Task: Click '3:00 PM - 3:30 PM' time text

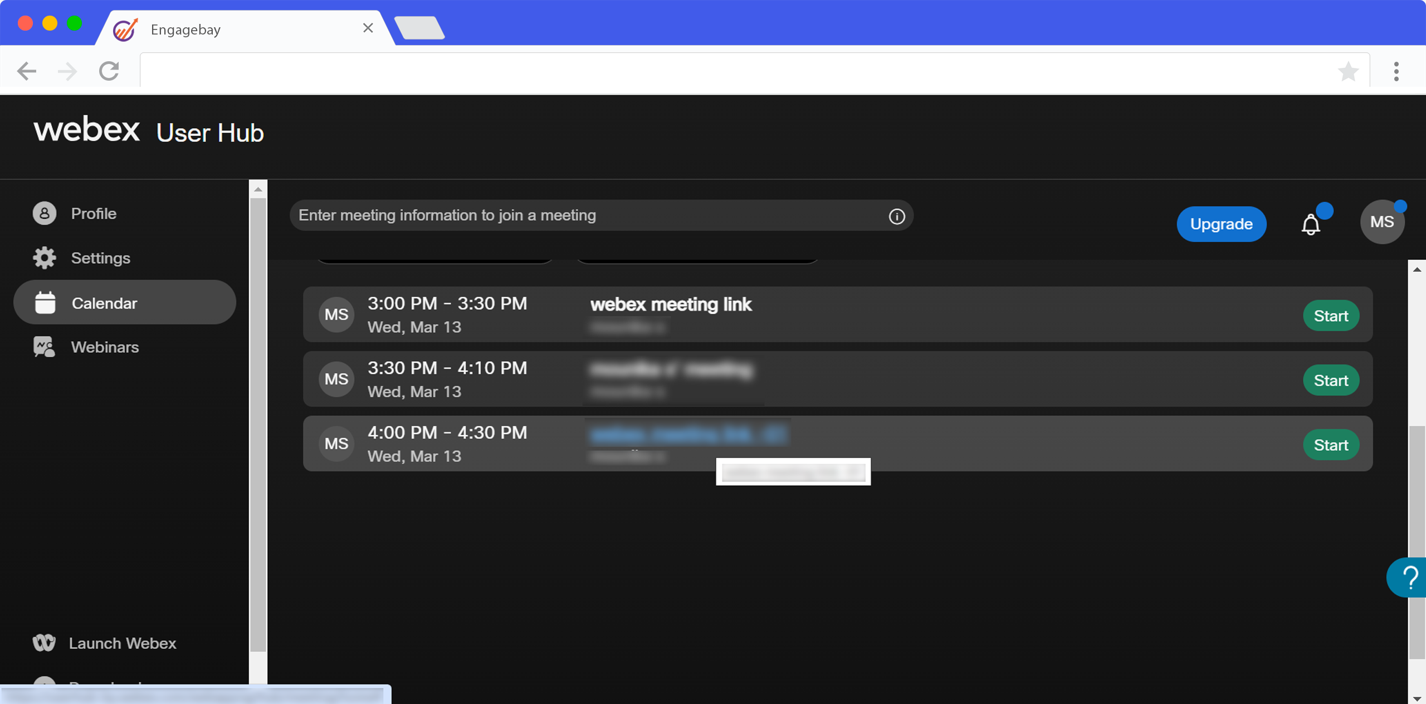Action: tap(447, 303)
